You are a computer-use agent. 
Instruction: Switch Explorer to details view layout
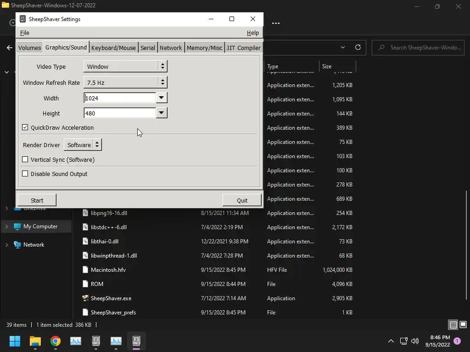tap(453, 324)
